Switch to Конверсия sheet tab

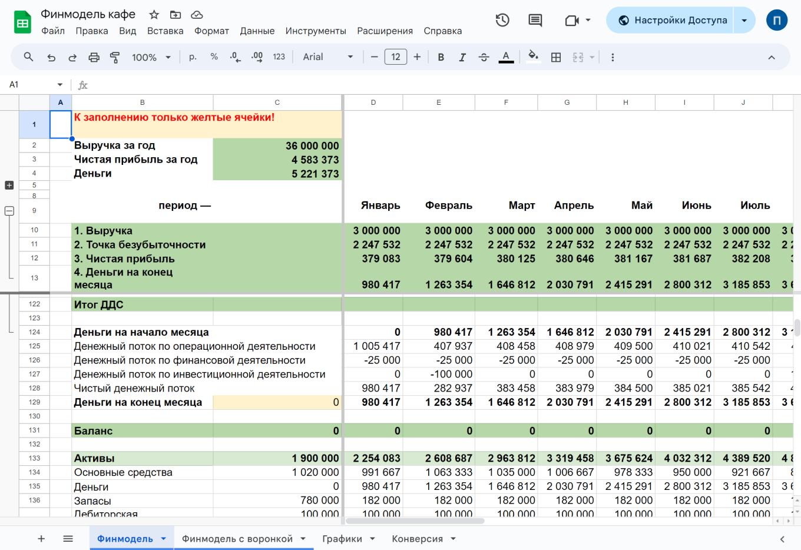[417, 539]
